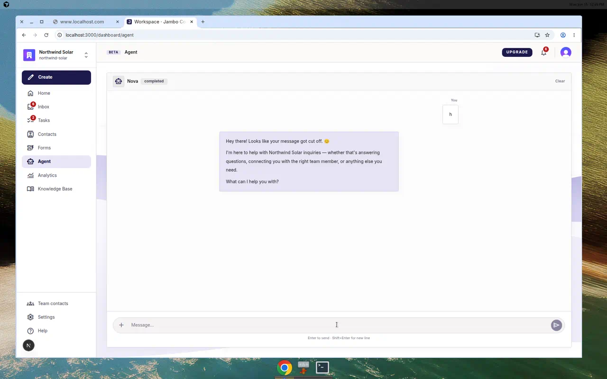Bookmark this page with star icon

(547, 35)
